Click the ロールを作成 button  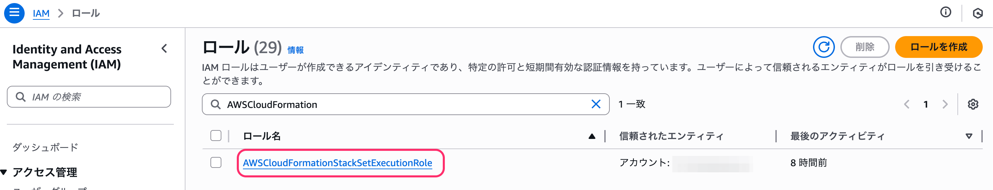tap(938, 47)
